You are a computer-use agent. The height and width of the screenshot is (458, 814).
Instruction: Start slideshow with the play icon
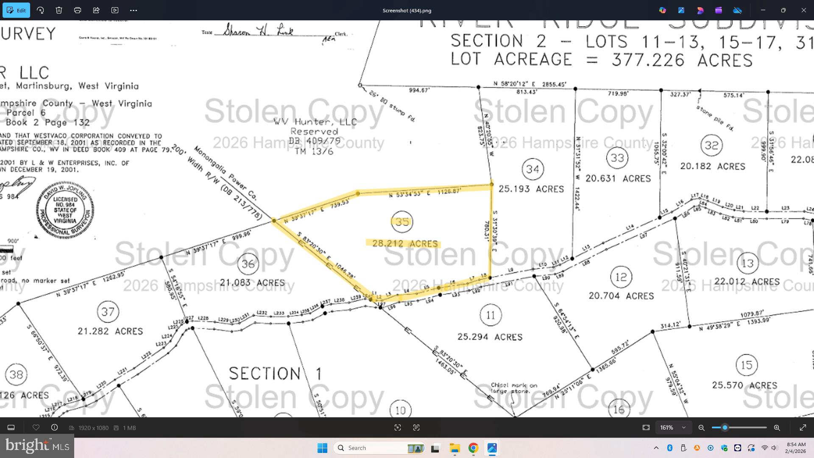115,10
